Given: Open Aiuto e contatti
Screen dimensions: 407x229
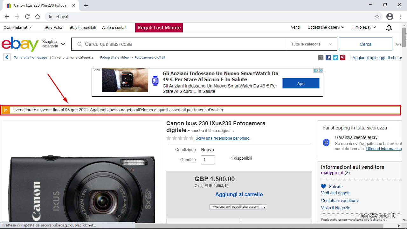Looking at the screenshot, I should (x=115, y=28).
